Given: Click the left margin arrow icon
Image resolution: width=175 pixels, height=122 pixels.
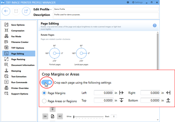Looking at the screenshot, I should click(121, 93).
